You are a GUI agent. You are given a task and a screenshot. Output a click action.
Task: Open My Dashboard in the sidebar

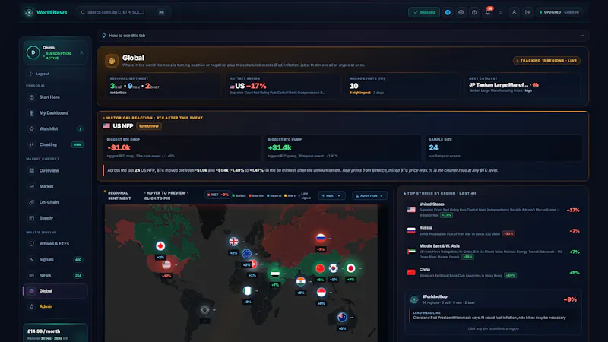point(55,112)
